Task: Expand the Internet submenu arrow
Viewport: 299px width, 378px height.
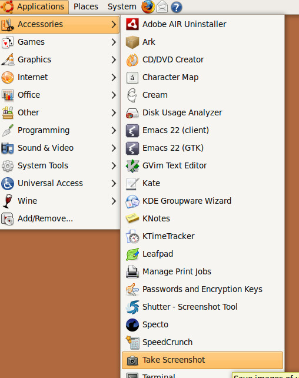Action: tap(114, 77)
